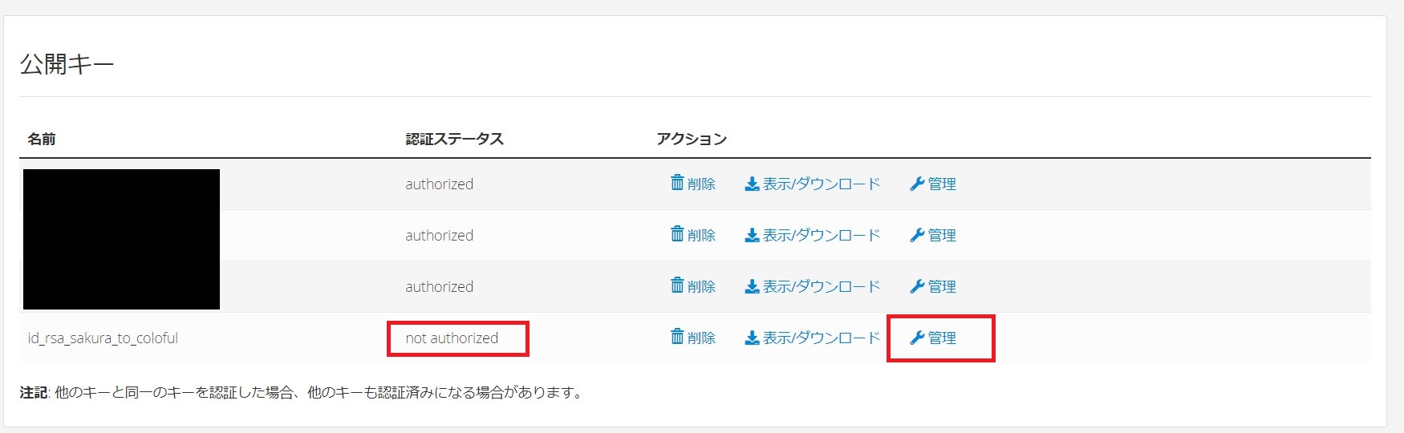
Task: Open 管理 link in the third key row
Action: [x=942, y=287]
